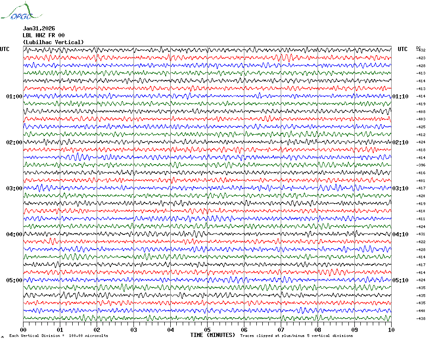Image resolution: width=428 pixels, height=342 pixels.
Task: Click the DC offset value -432
Action: (x=421, y=50)
